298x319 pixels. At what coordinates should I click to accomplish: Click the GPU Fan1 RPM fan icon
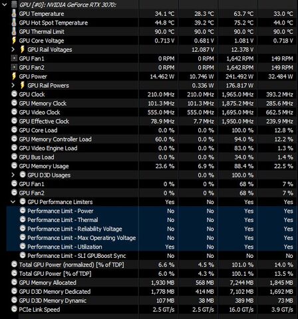coord(14,58)
